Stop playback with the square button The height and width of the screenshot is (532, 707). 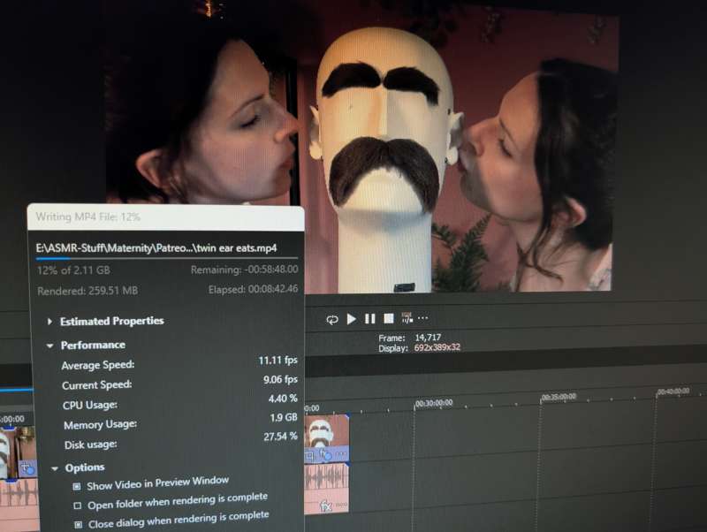(x=388, y=319)
